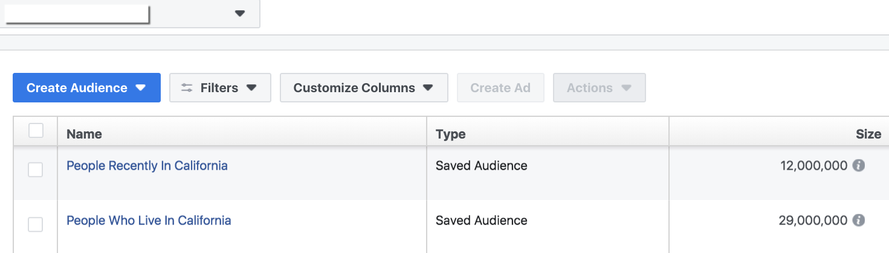Toggle the select-all checkbox in header
This screenshot has width=889, height=253.
tap(36, 131)
